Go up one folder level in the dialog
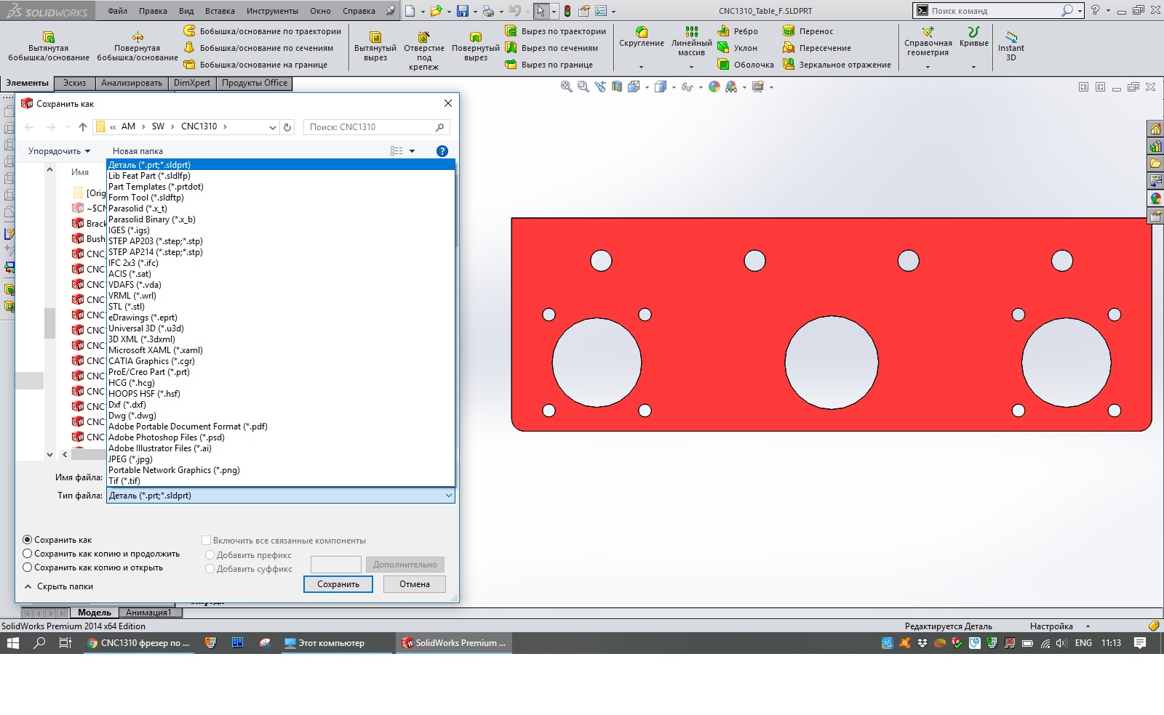Viewport: 1164px width, 715px height. coord(83,127)
